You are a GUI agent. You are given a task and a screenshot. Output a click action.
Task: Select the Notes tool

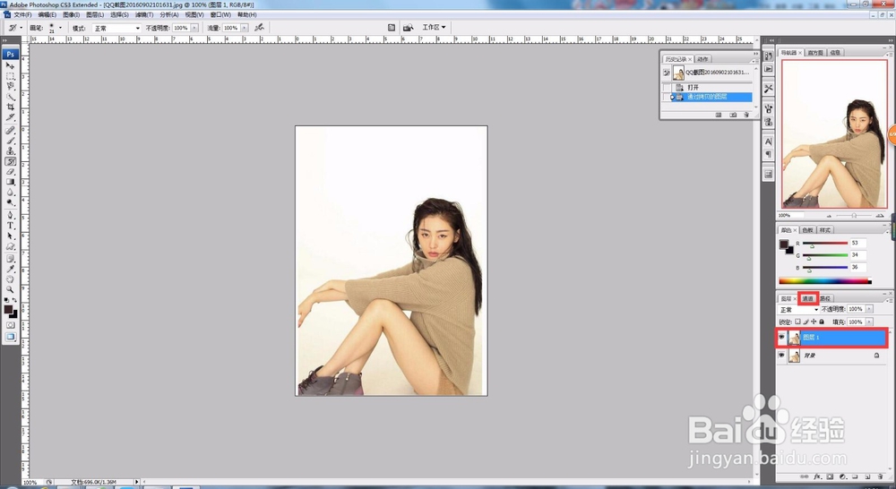click(x=10, y=259)
